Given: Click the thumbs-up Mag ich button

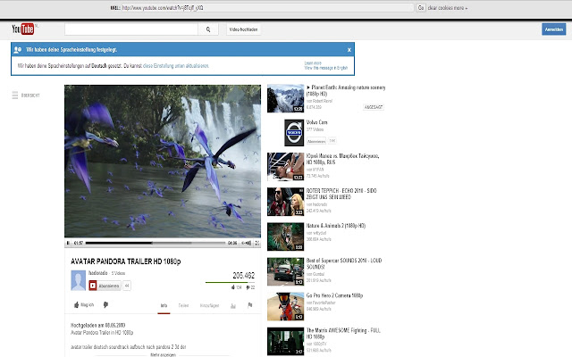Looking at the screenshot, I should (x=84, y=305).
